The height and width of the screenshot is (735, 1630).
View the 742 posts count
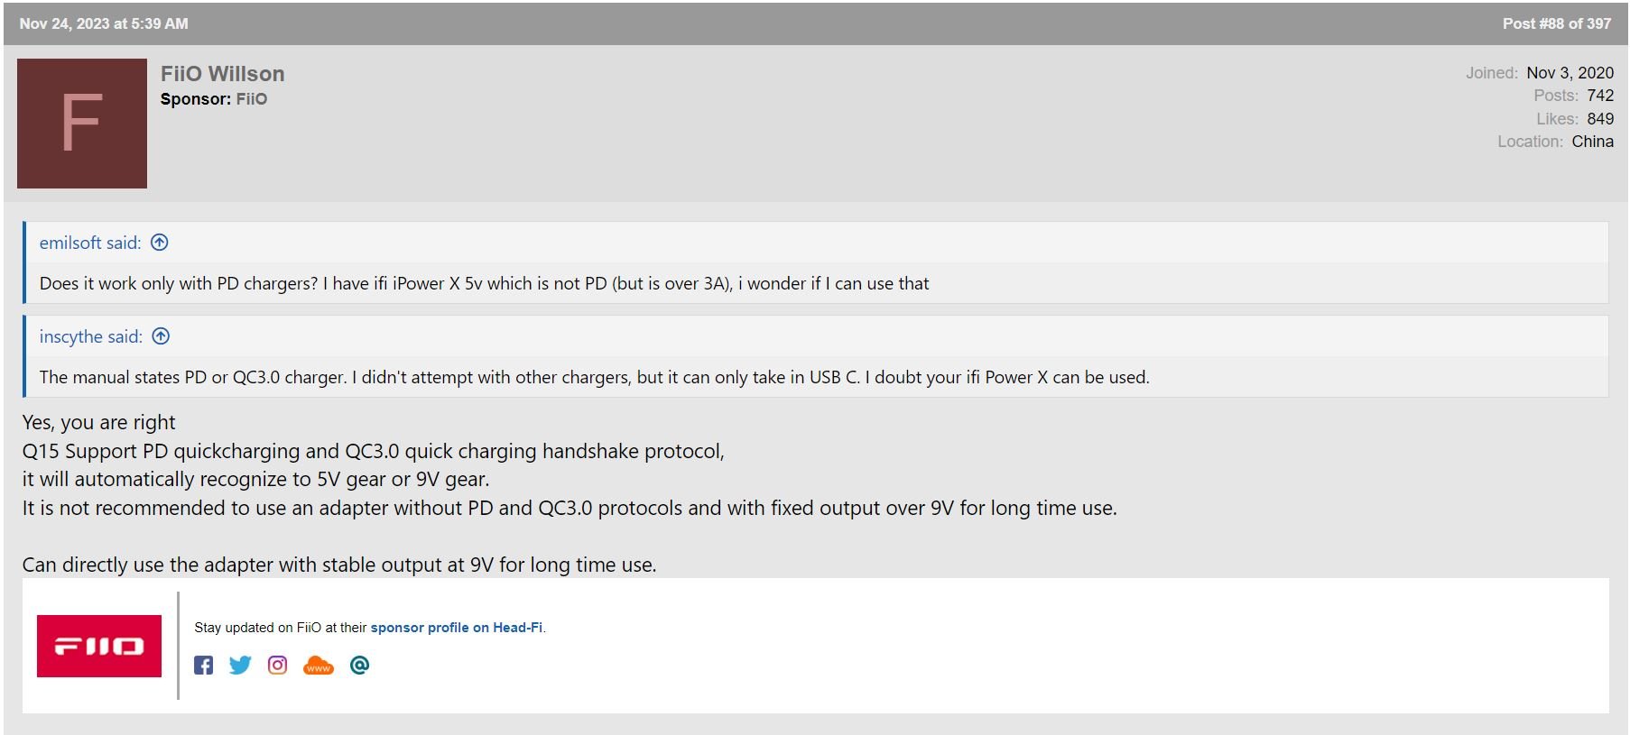(x=1599, y=96)
